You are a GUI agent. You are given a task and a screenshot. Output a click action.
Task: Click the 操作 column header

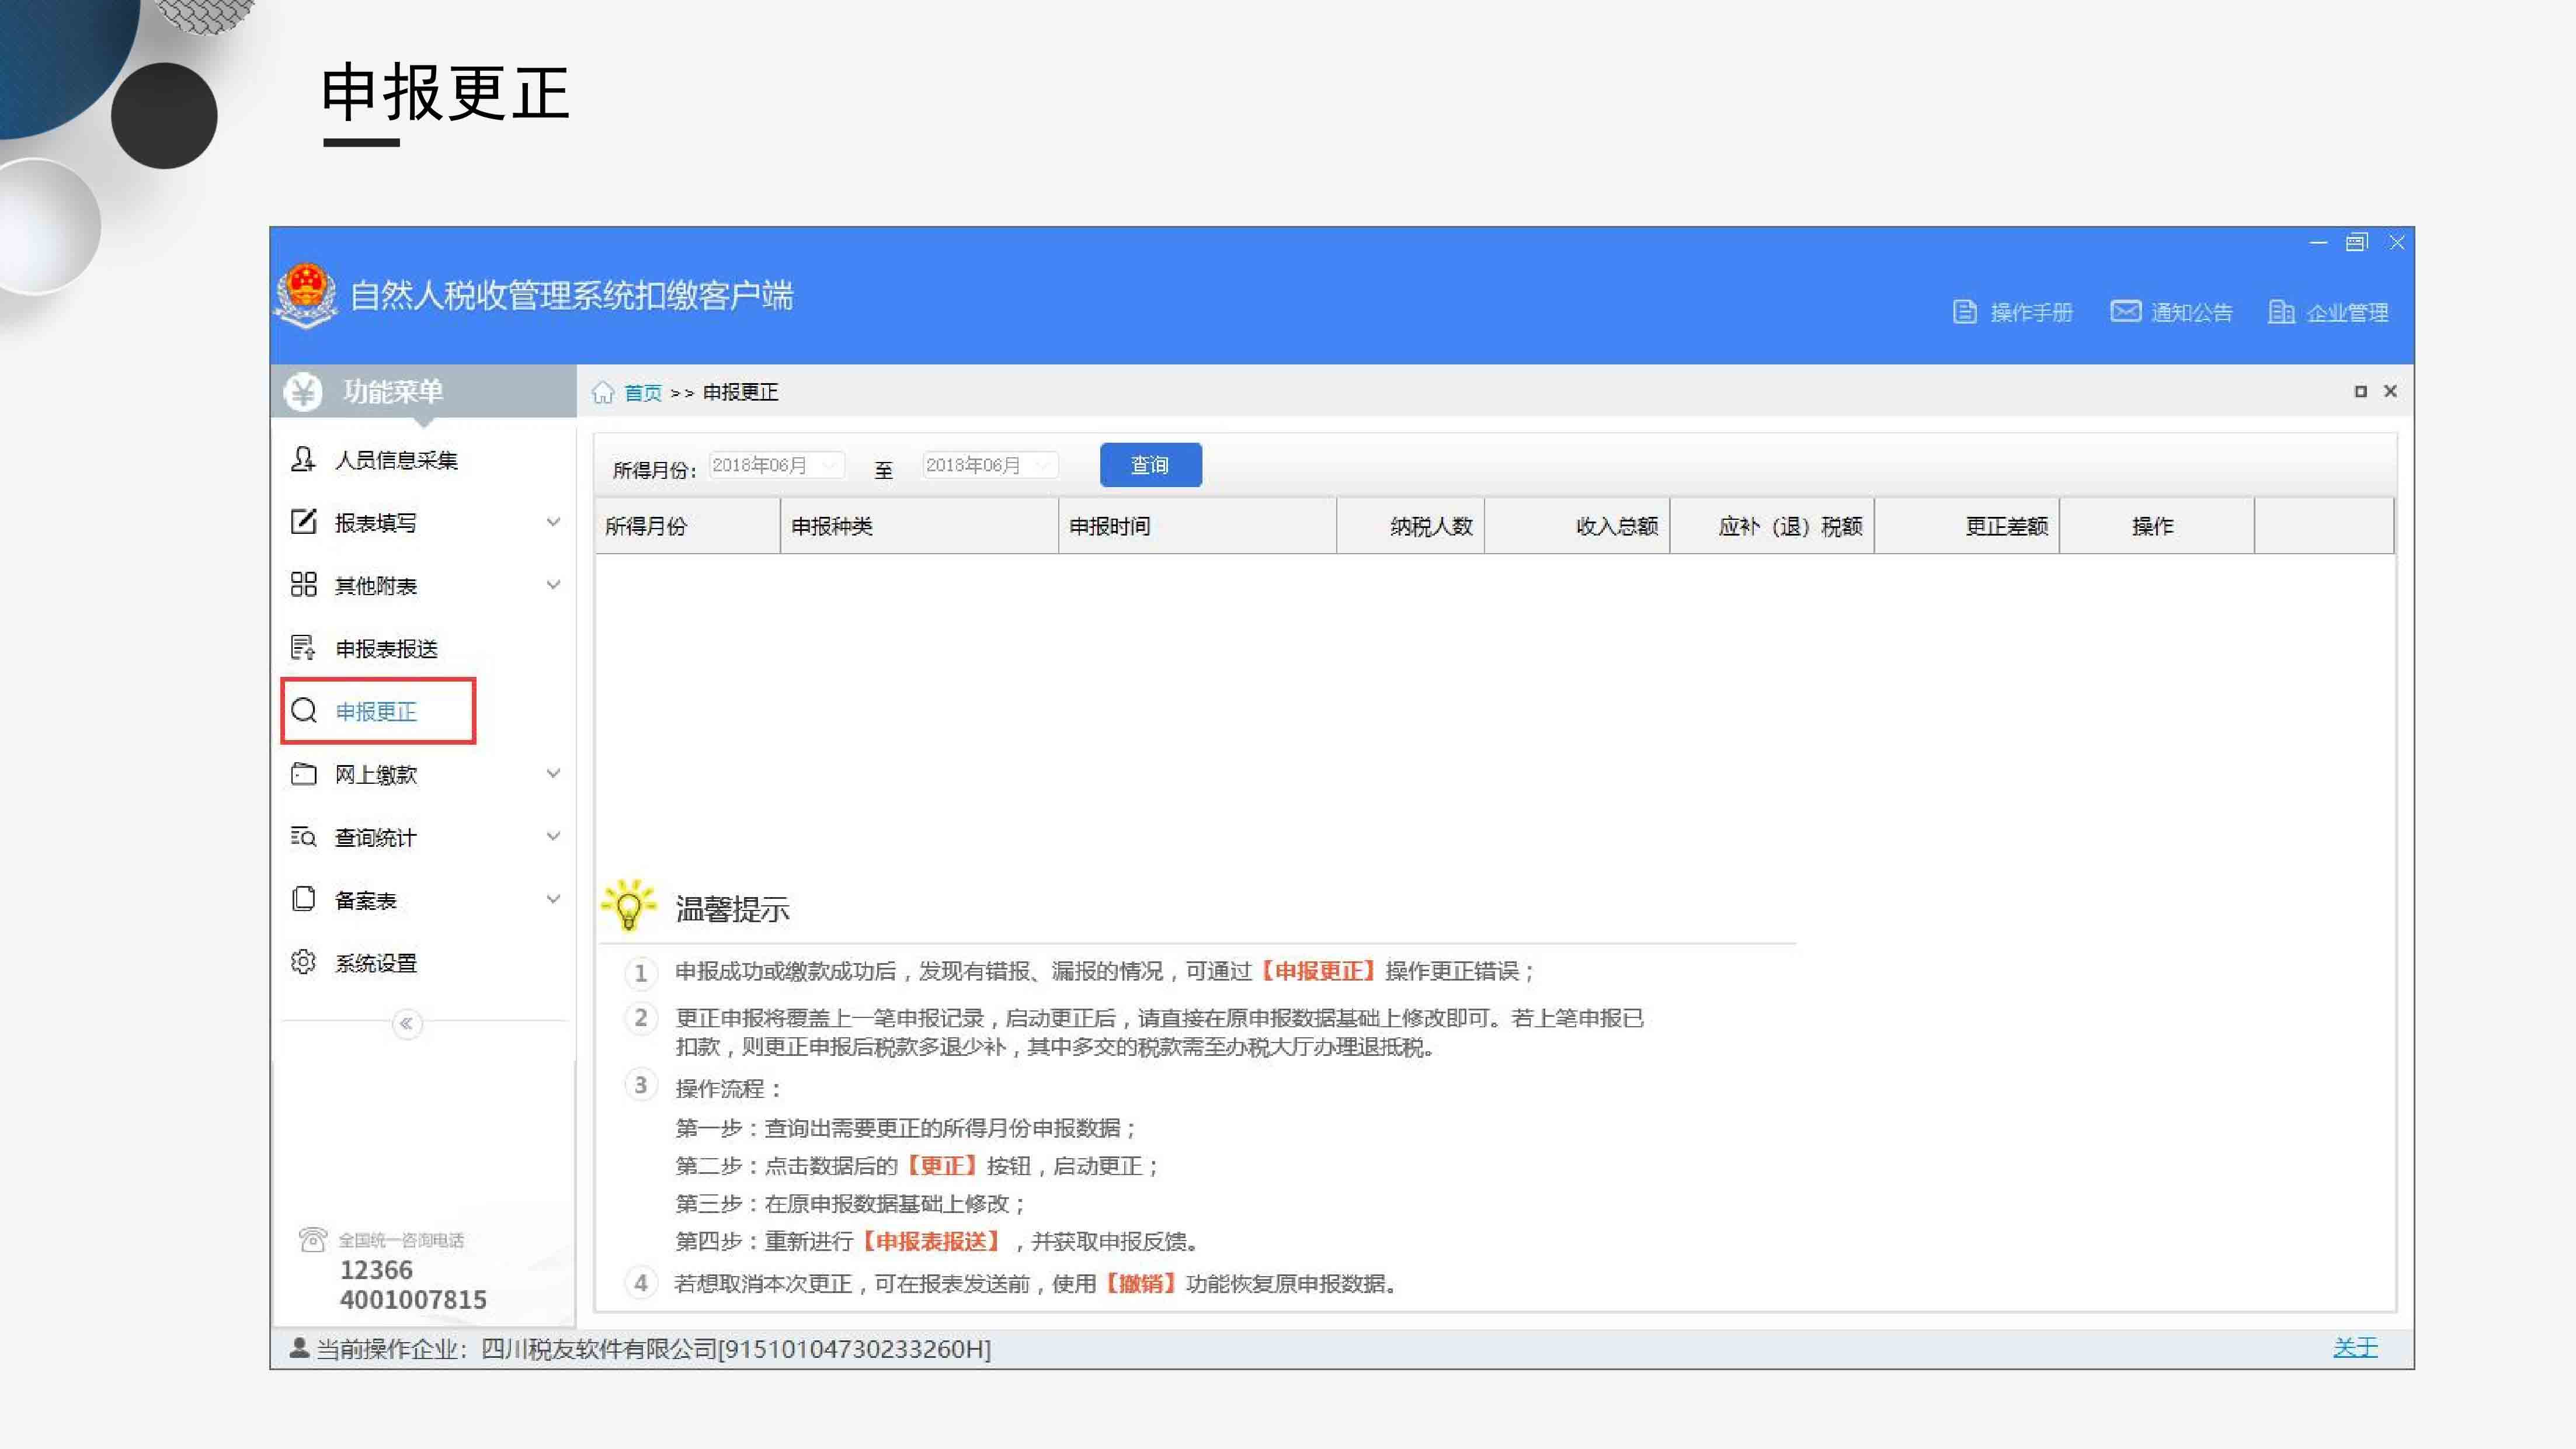tap(2157, 526)
